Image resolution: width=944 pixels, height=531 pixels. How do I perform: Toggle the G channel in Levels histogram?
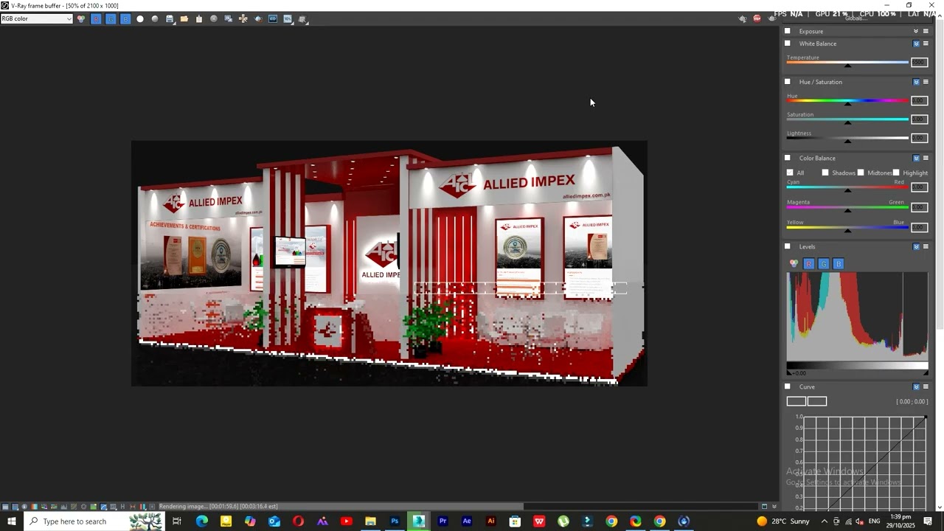[x=824, y=263]
